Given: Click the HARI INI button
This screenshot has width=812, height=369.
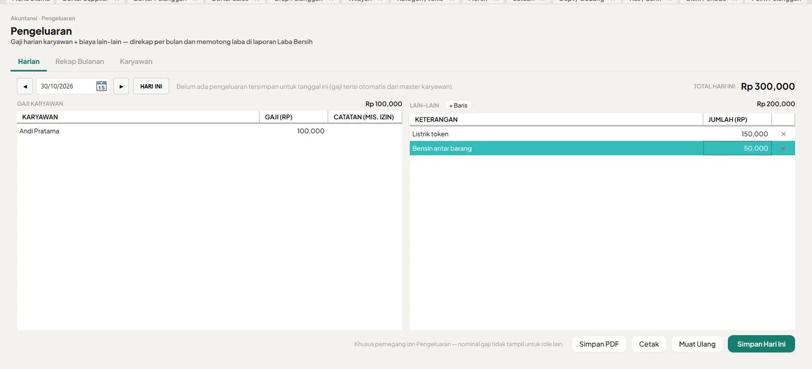Looking at the screenshot, I should click(151, 86).
